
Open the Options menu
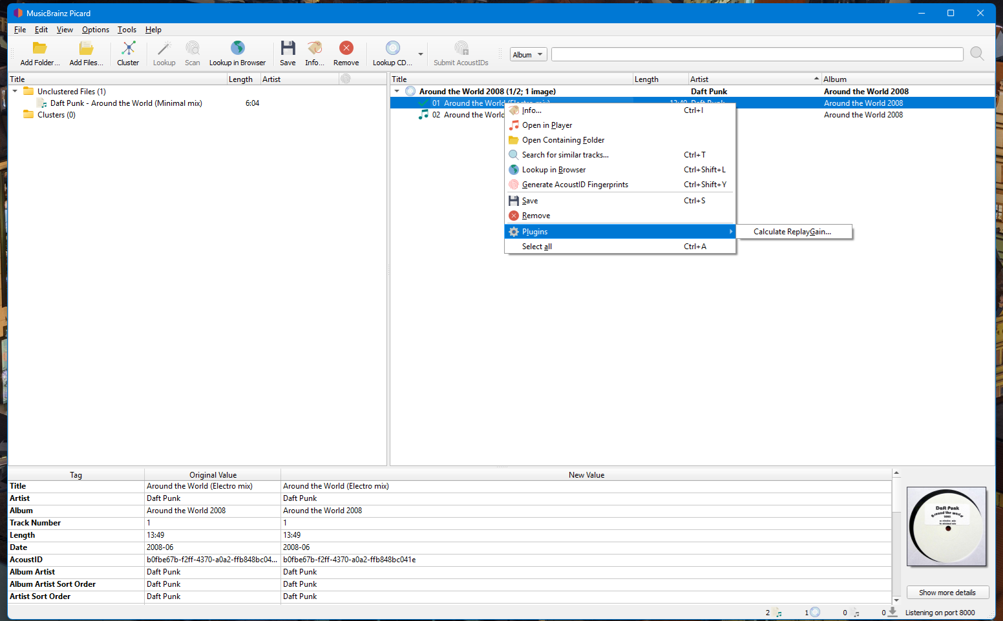point(95,30)
